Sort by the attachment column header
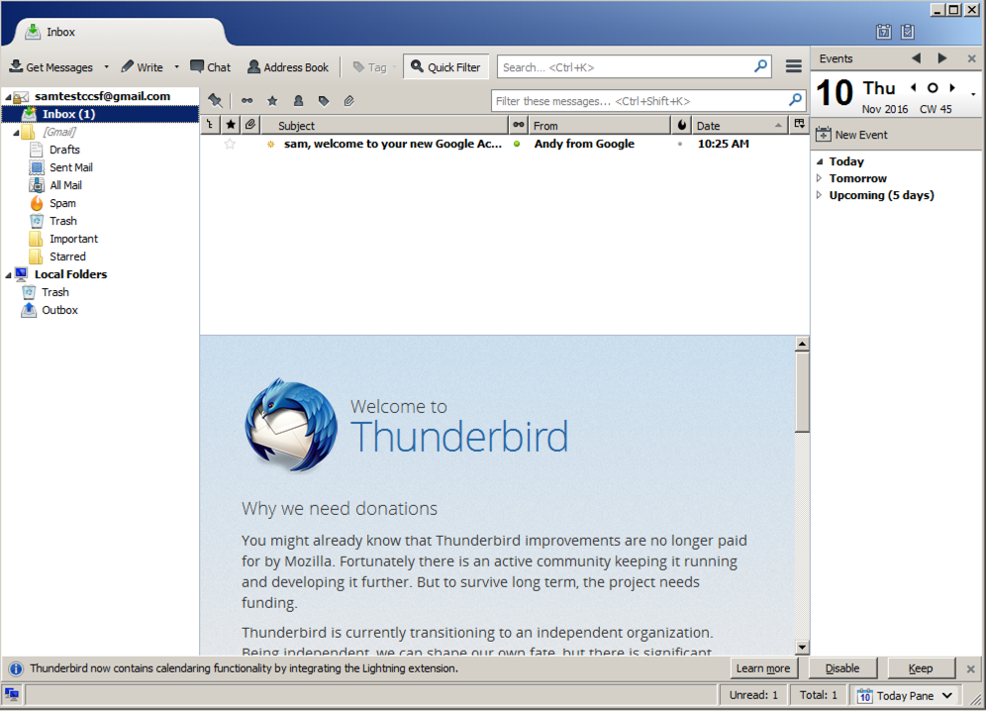Screen dimensions: 986x711 [x=250, y=125]
